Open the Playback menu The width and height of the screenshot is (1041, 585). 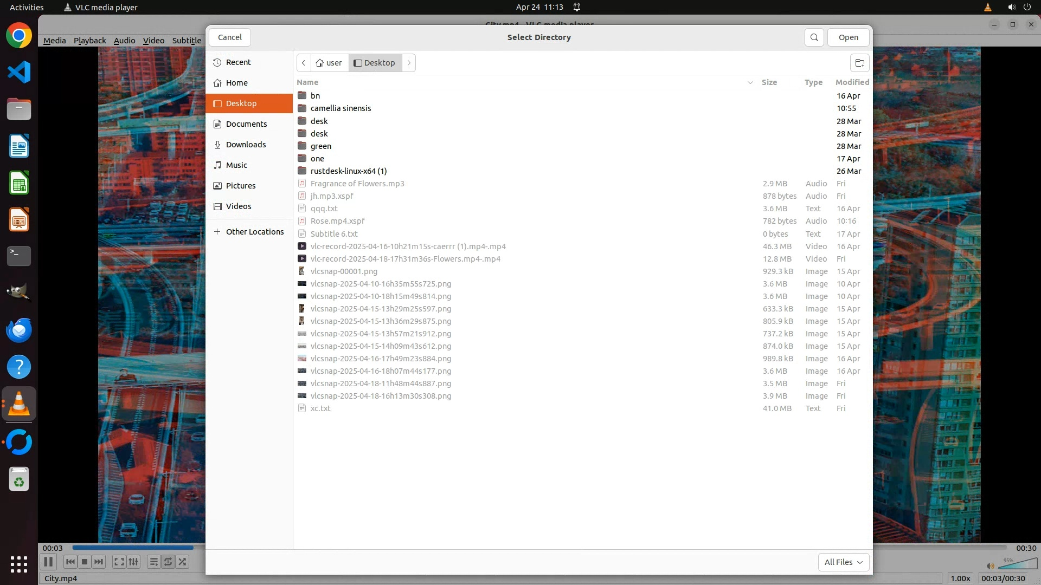tap(89, 41)
